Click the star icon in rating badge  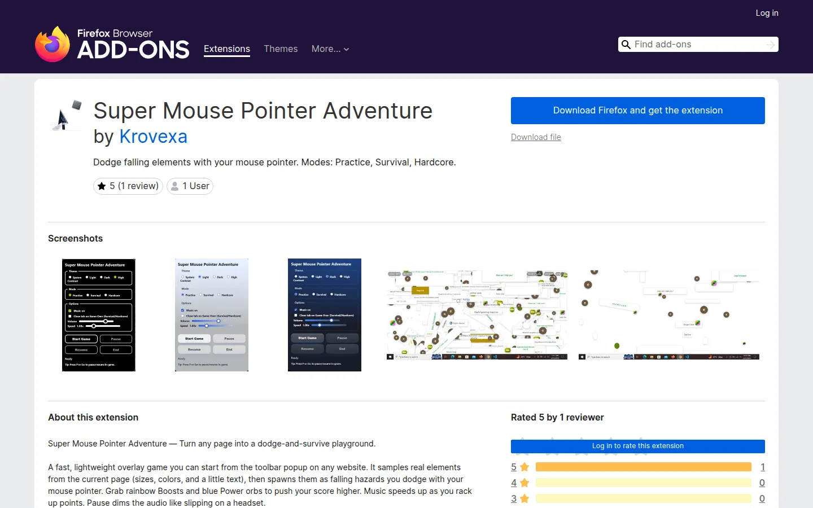tap(102, 186)
